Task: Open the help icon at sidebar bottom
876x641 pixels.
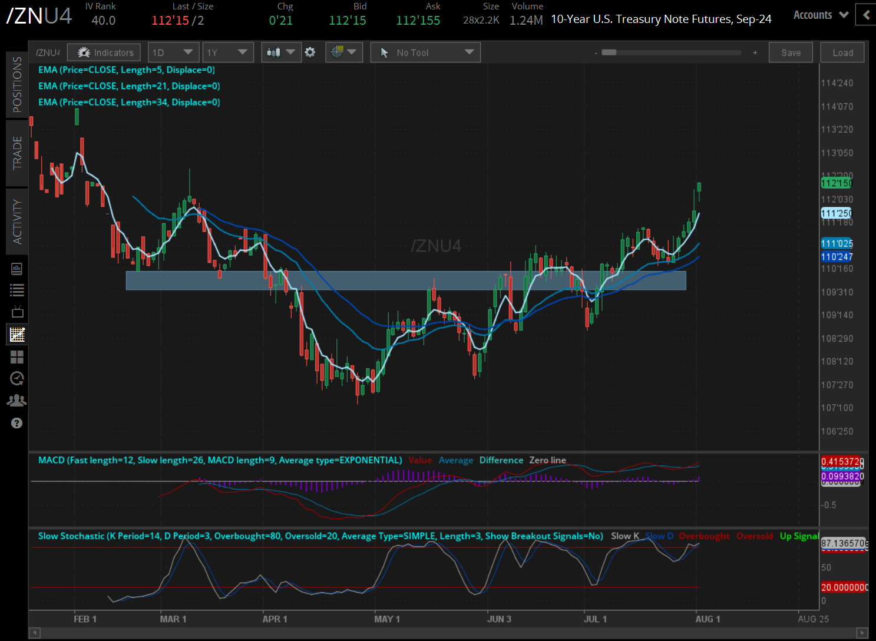Action: 16,422
